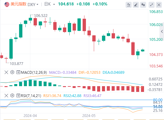Viewport: 164px width, 120px height.
Task: Click the 103.877 low price marker
Action: pyautogui.click(x=16, y=63)
